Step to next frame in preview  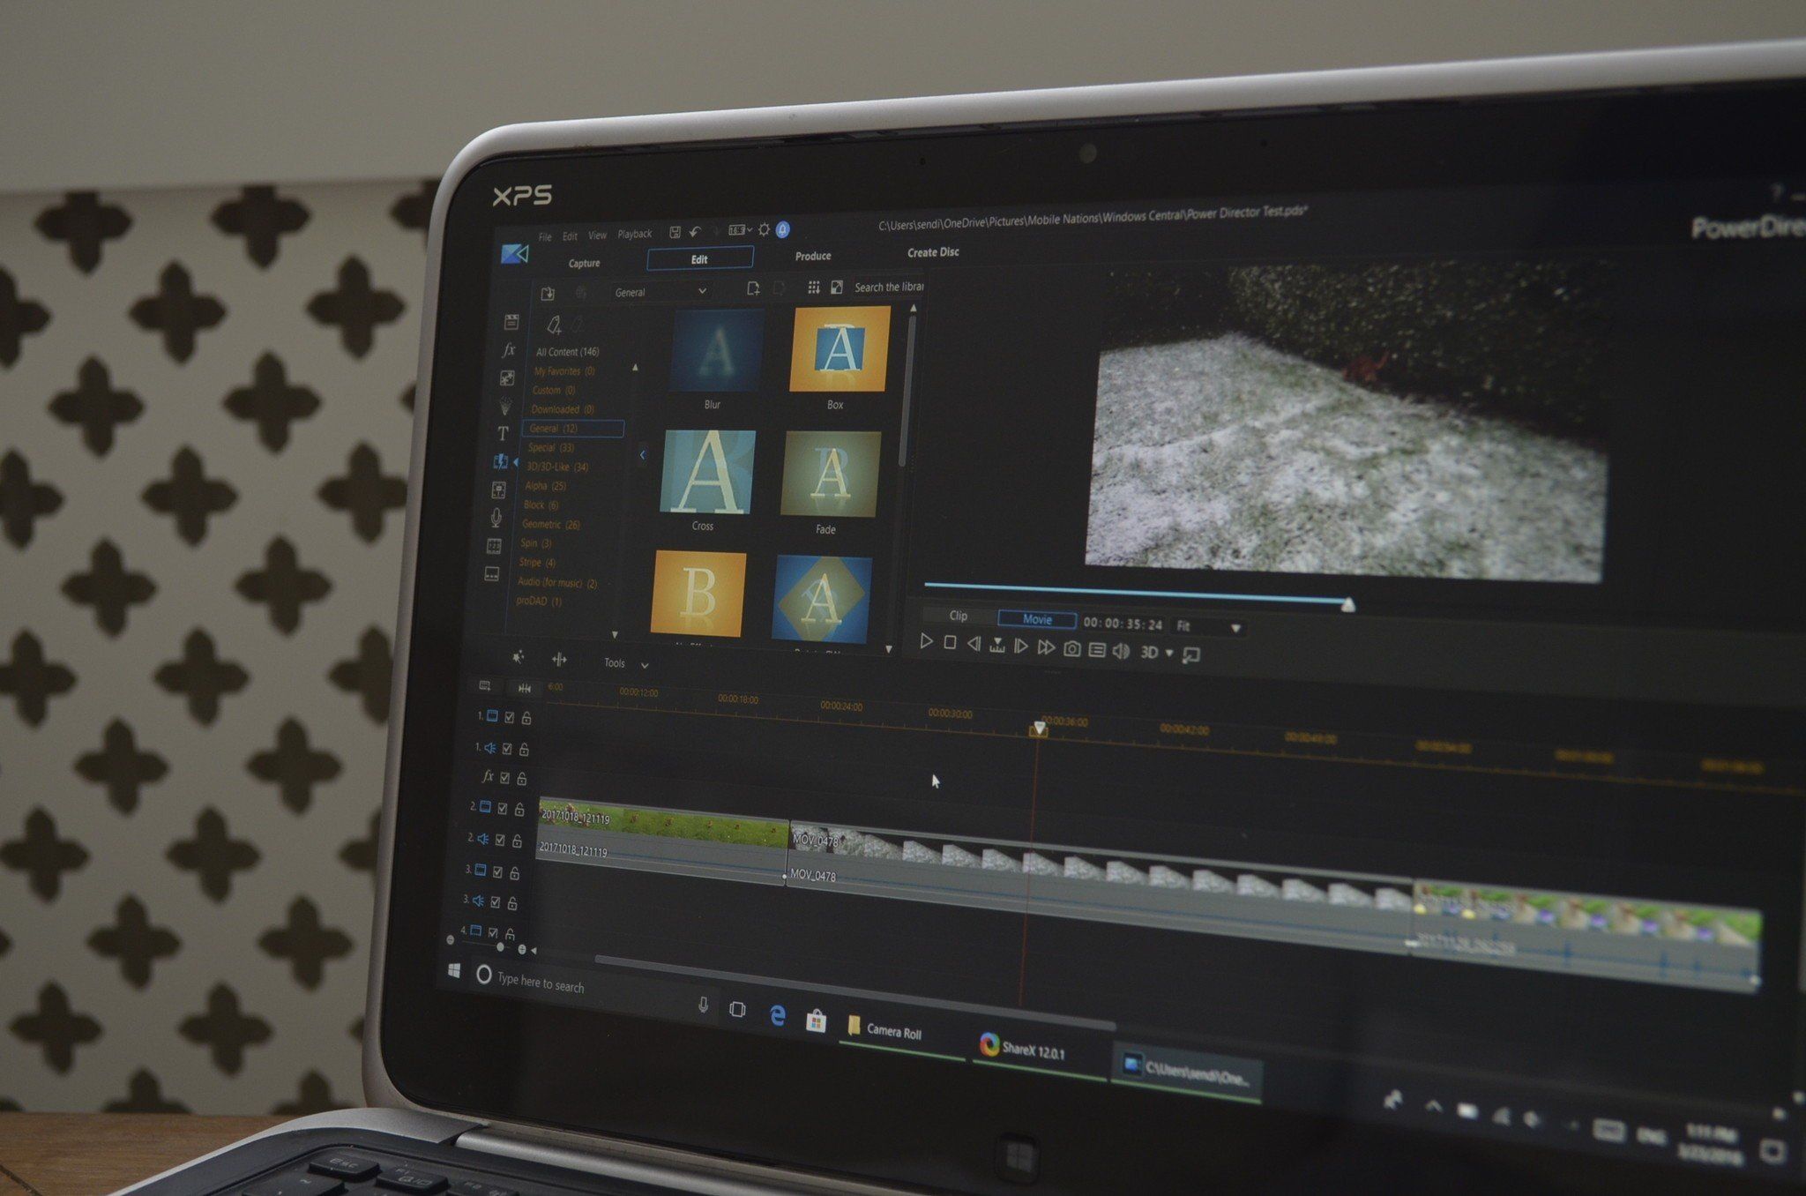1021,647
